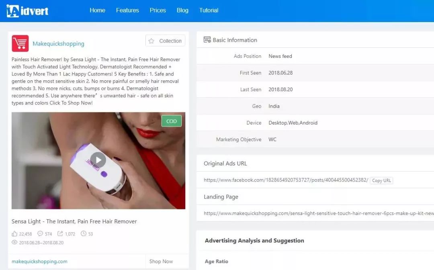
Task: Click the Landing Page heading
Action: tap(221, 197)
